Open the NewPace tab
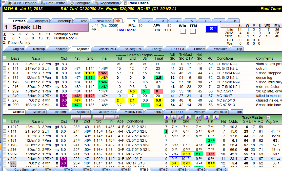The width and height of the screenshot is (282, 171). point(104,21)
